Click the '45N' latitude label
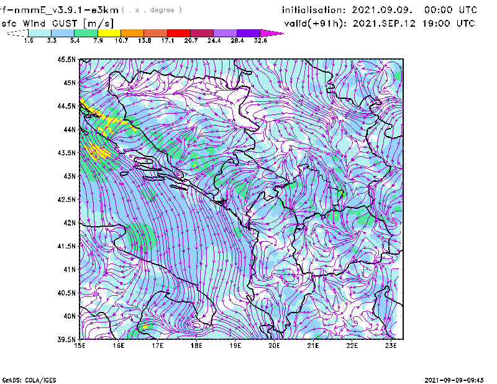The width and height of the screenshot is (497, 384). coord(70,83)
